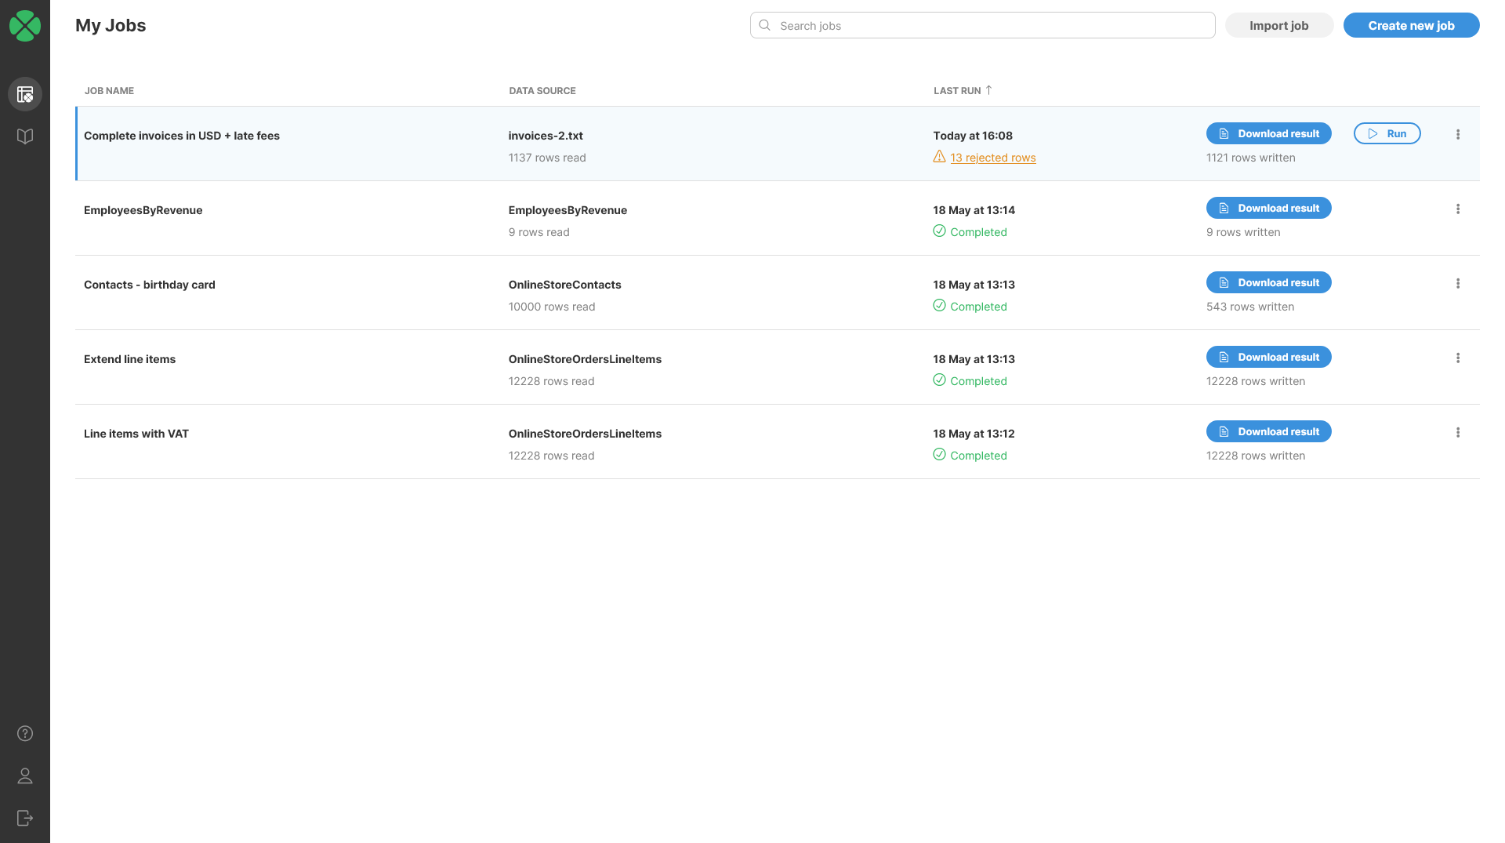Click the magnifier icon in the search box
Image resolution: width=1505 pixels, height=843 pixels.
pos(765,25)
